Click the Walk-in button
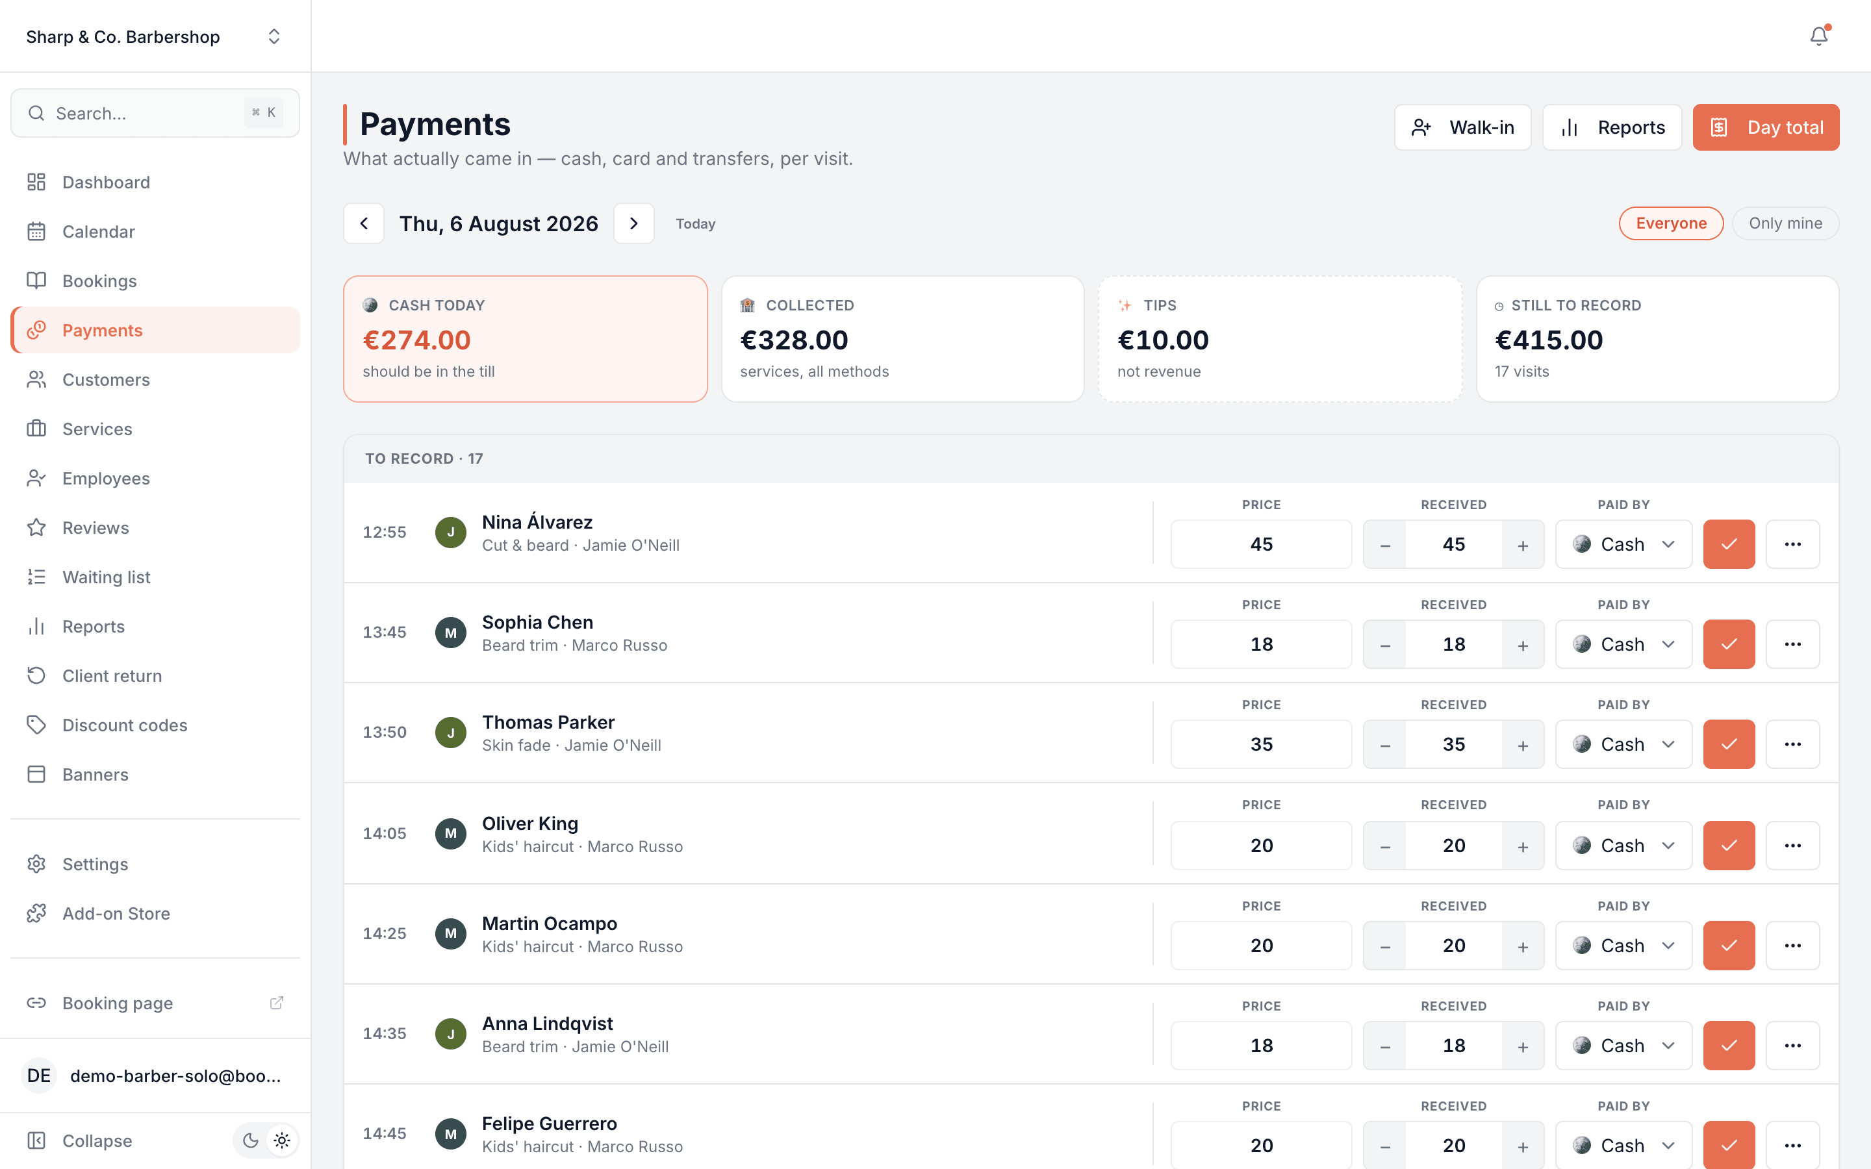 pyautogui.click(x=1462, y=127)
